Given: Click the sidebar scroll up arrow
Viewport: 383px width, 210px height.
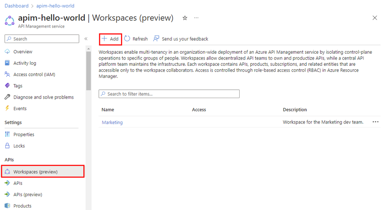Looking at the screenshot, I should [88, 49].
